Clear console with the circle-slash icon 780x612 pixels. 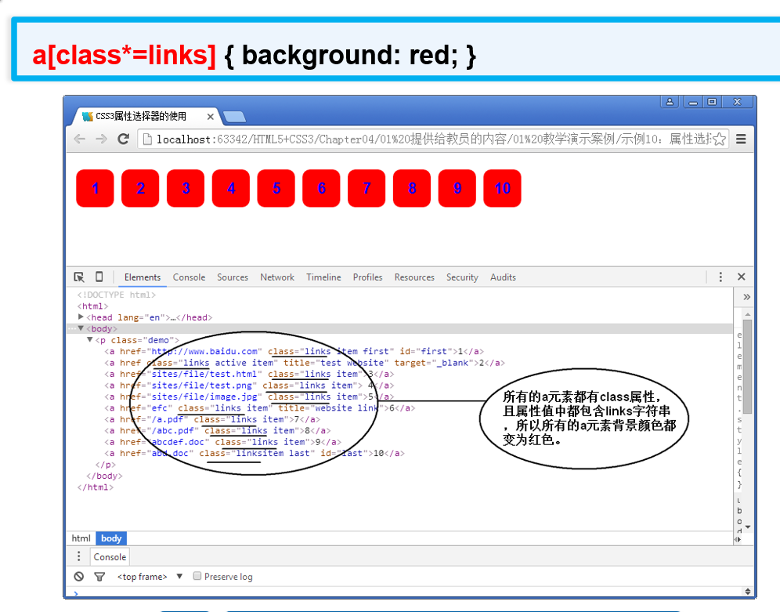click(78, 577)
